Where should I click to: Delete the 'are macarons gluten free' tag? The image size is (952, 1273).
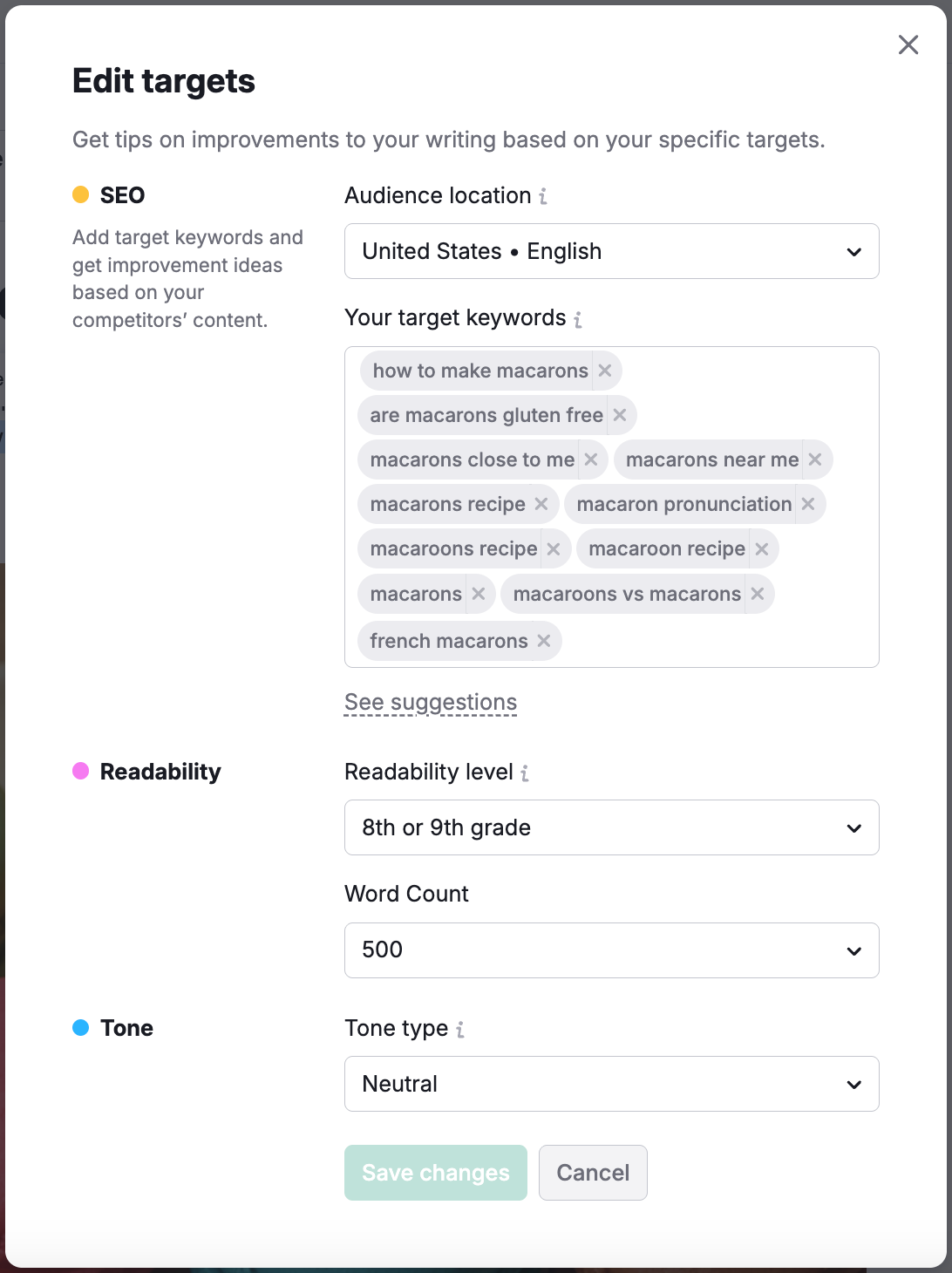coord(620,415)
